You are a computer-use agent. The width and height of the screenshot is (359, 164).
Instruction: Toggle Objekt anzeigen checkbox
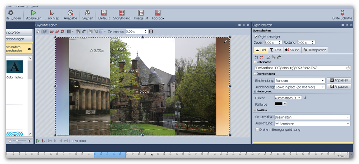point(256,37)
